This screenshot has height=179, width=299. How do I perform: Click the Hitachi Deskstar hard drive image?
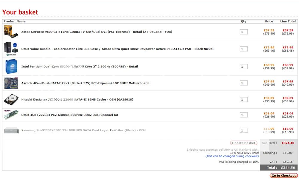click(11, 99)
